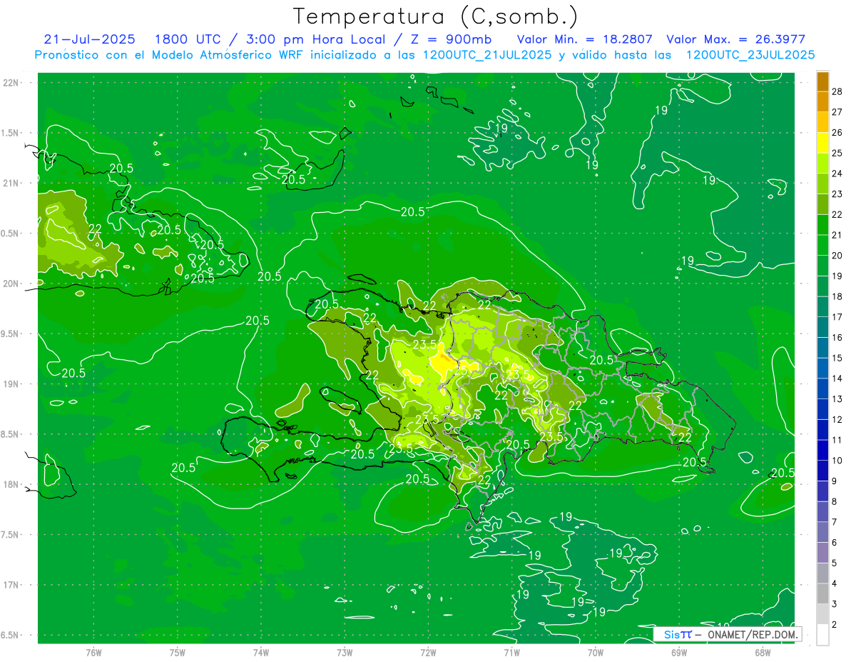Click the 'SisTT – ONAMET/REP.DOM.' credit label
The height and width of the screenshot is (662, 856).
tap(728, 634)
